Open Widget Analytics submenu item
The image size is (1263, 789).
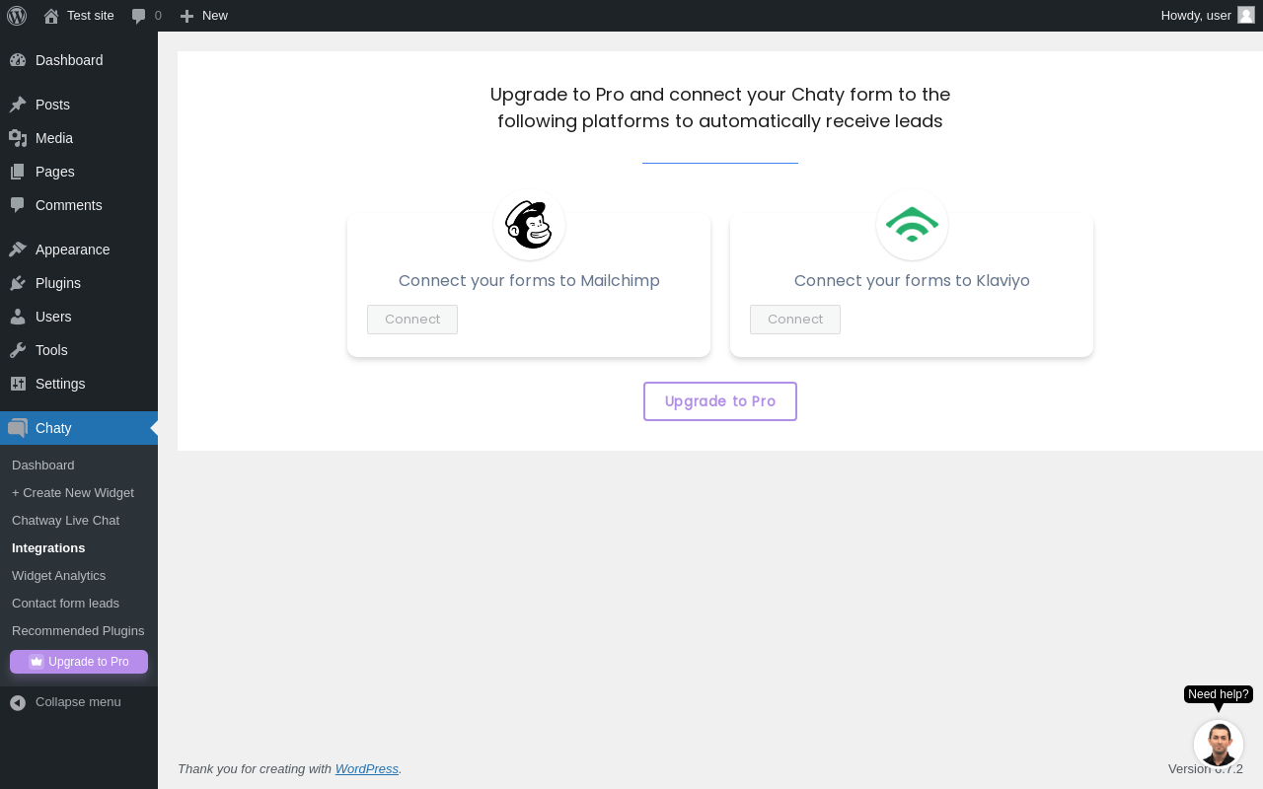[58, 576]
